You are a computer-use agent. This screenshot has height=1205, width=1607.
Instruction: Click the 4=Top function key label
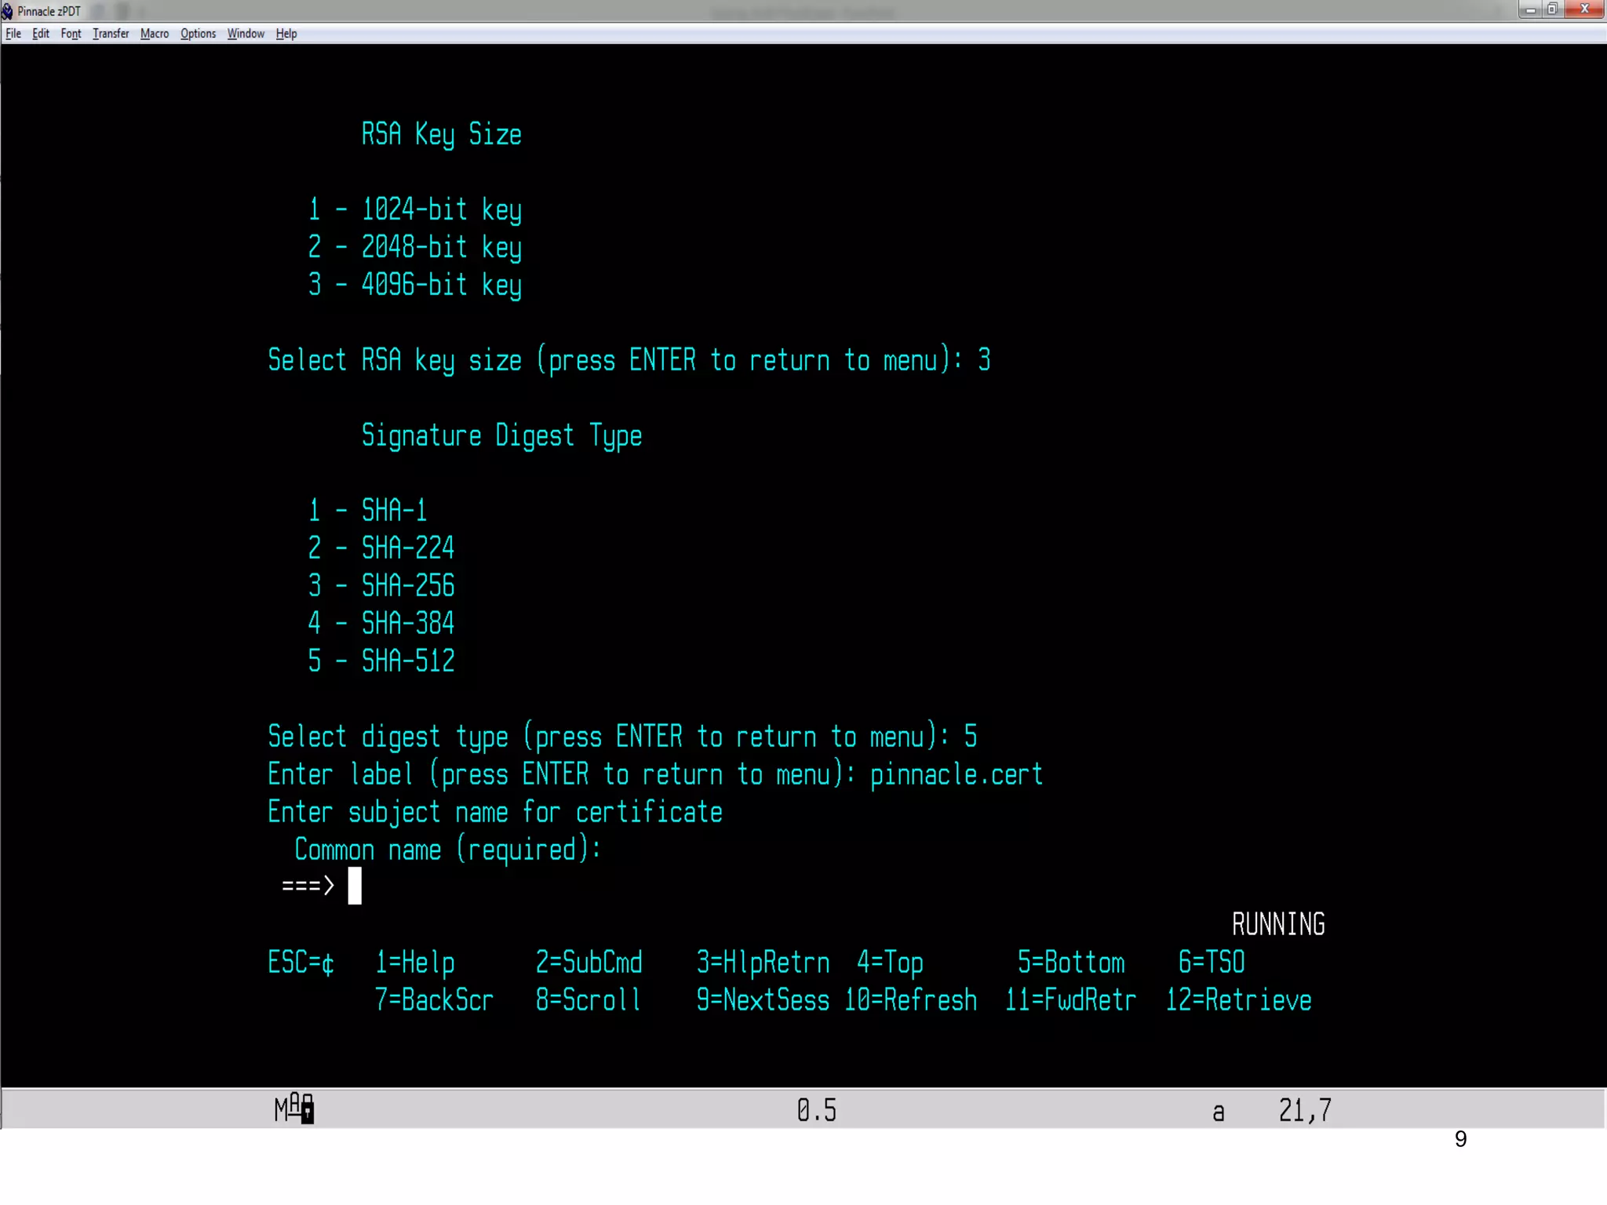point(890,963)
